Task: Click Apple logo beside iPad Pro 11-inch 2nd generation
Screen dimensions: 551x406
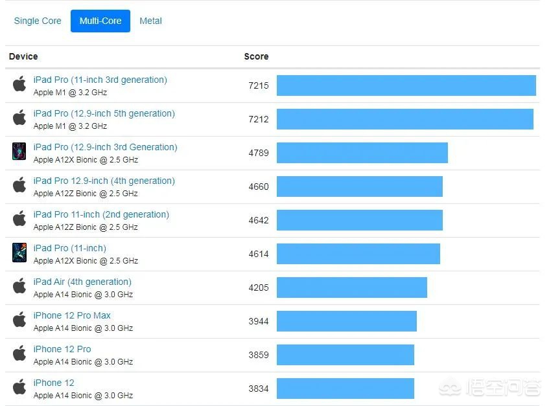Action: coord(19,219)
